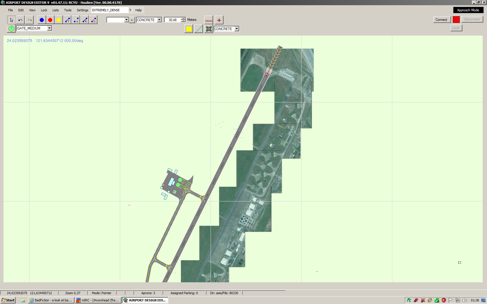Toggle the Lock button
Viewport: 487px width, 304px height.
[x=456, y=28]
